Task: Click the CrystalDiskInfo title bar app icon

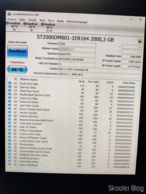Action: tap(9, 14)
